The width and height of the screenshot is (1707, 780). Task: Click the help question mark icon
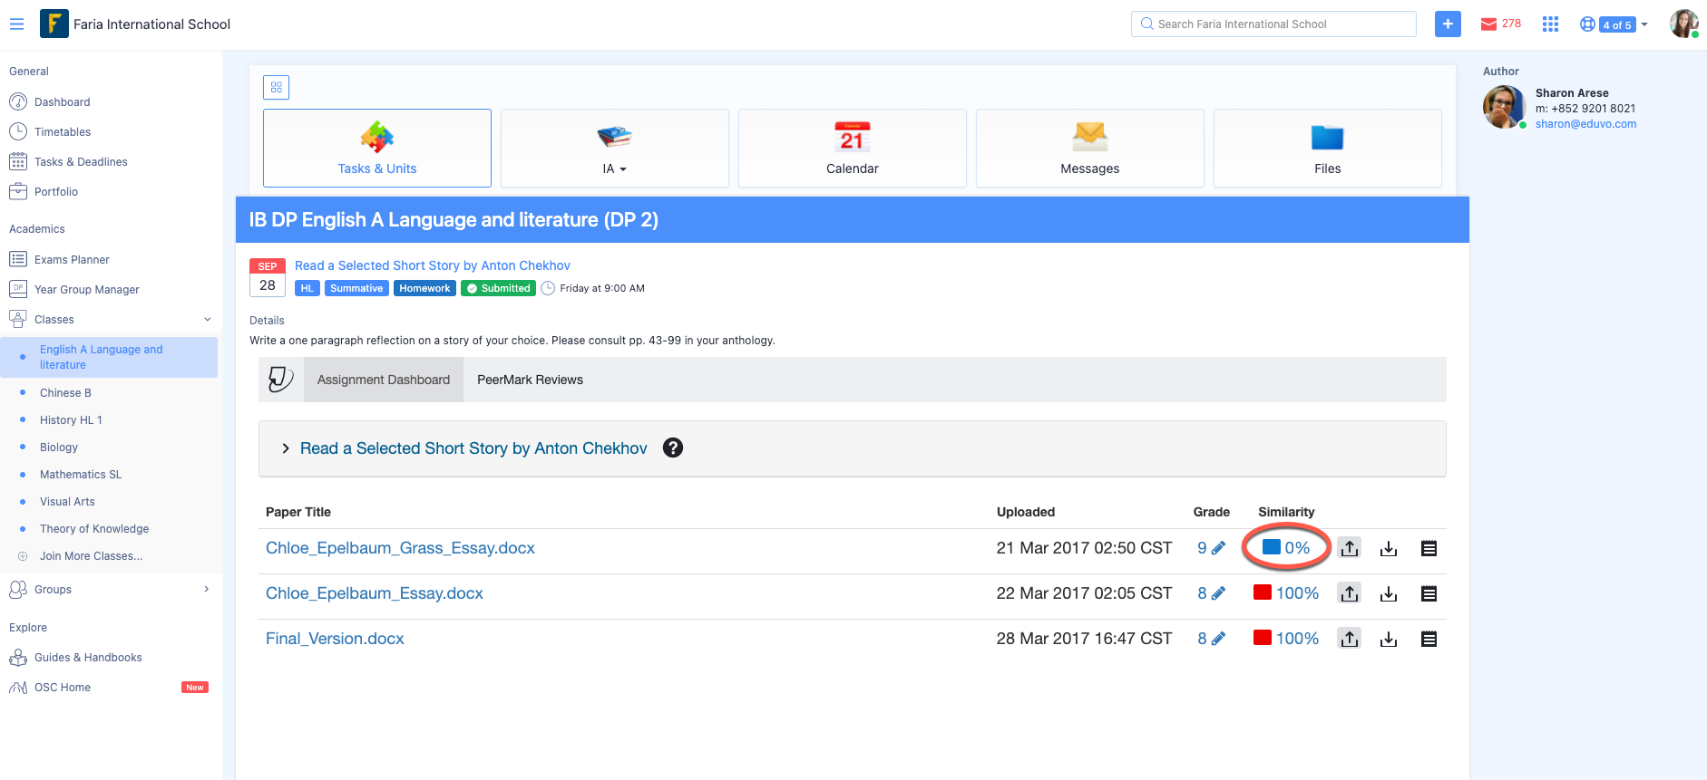[673, 448]
